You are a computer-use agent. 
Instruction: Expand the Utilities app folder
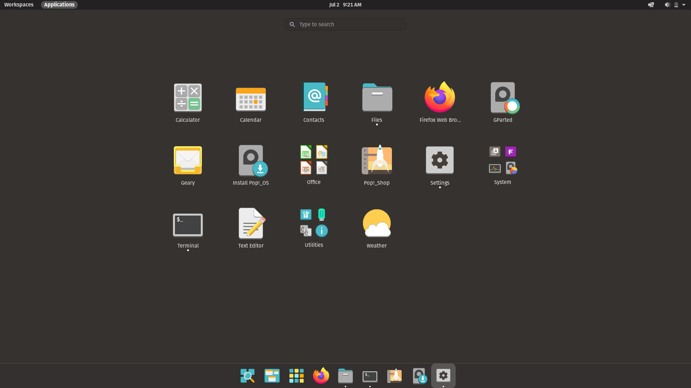pos(313,223)
